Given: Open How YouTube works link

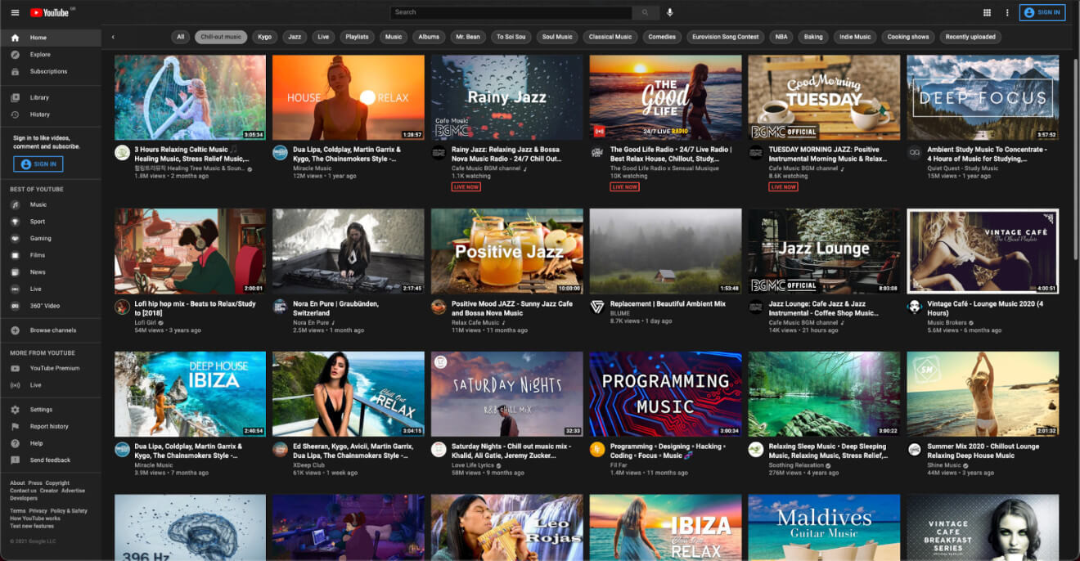Looking at the screenshot, I should point(35,518).
